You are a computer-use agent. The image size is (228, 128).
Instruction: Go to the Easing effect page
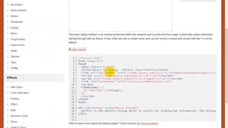pyautogui.click(x=15, y=99)
